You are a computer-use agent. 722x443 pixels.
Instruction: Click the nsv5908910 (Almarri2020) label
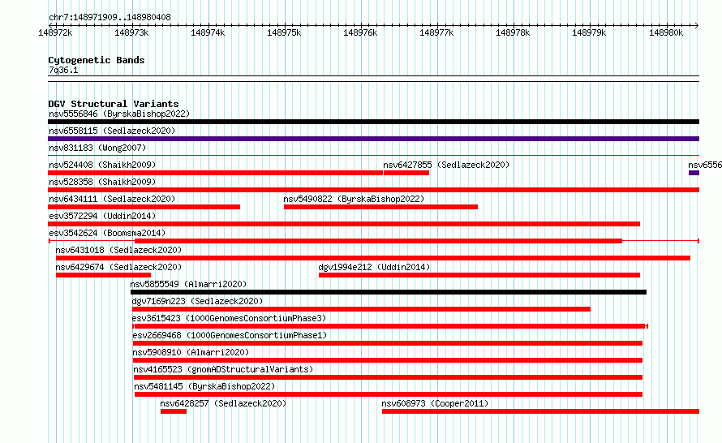(x=191, y=352)
